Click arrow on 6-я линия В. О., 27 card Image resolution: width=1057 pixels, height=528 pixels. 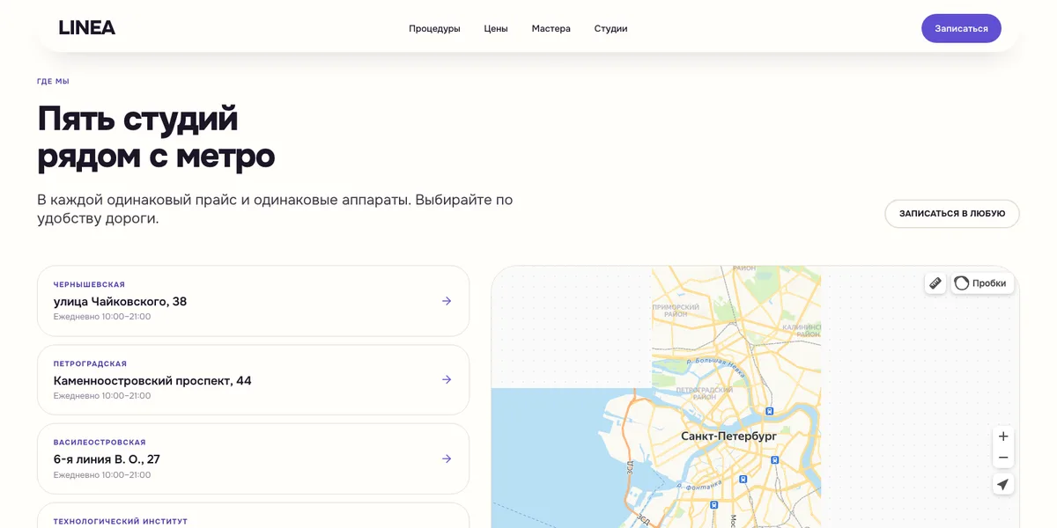[447, 458]
